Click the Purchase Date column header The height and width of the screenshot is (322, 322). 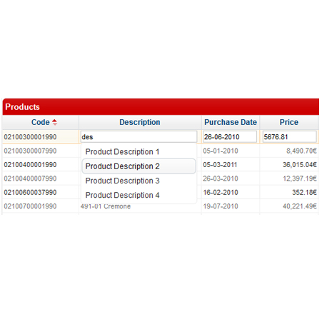[x=231, y=122]
